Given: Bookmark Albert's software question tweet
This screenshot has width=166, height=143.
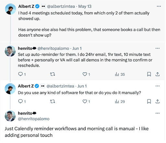Looking at the screenshot, I should coord(149,101).
